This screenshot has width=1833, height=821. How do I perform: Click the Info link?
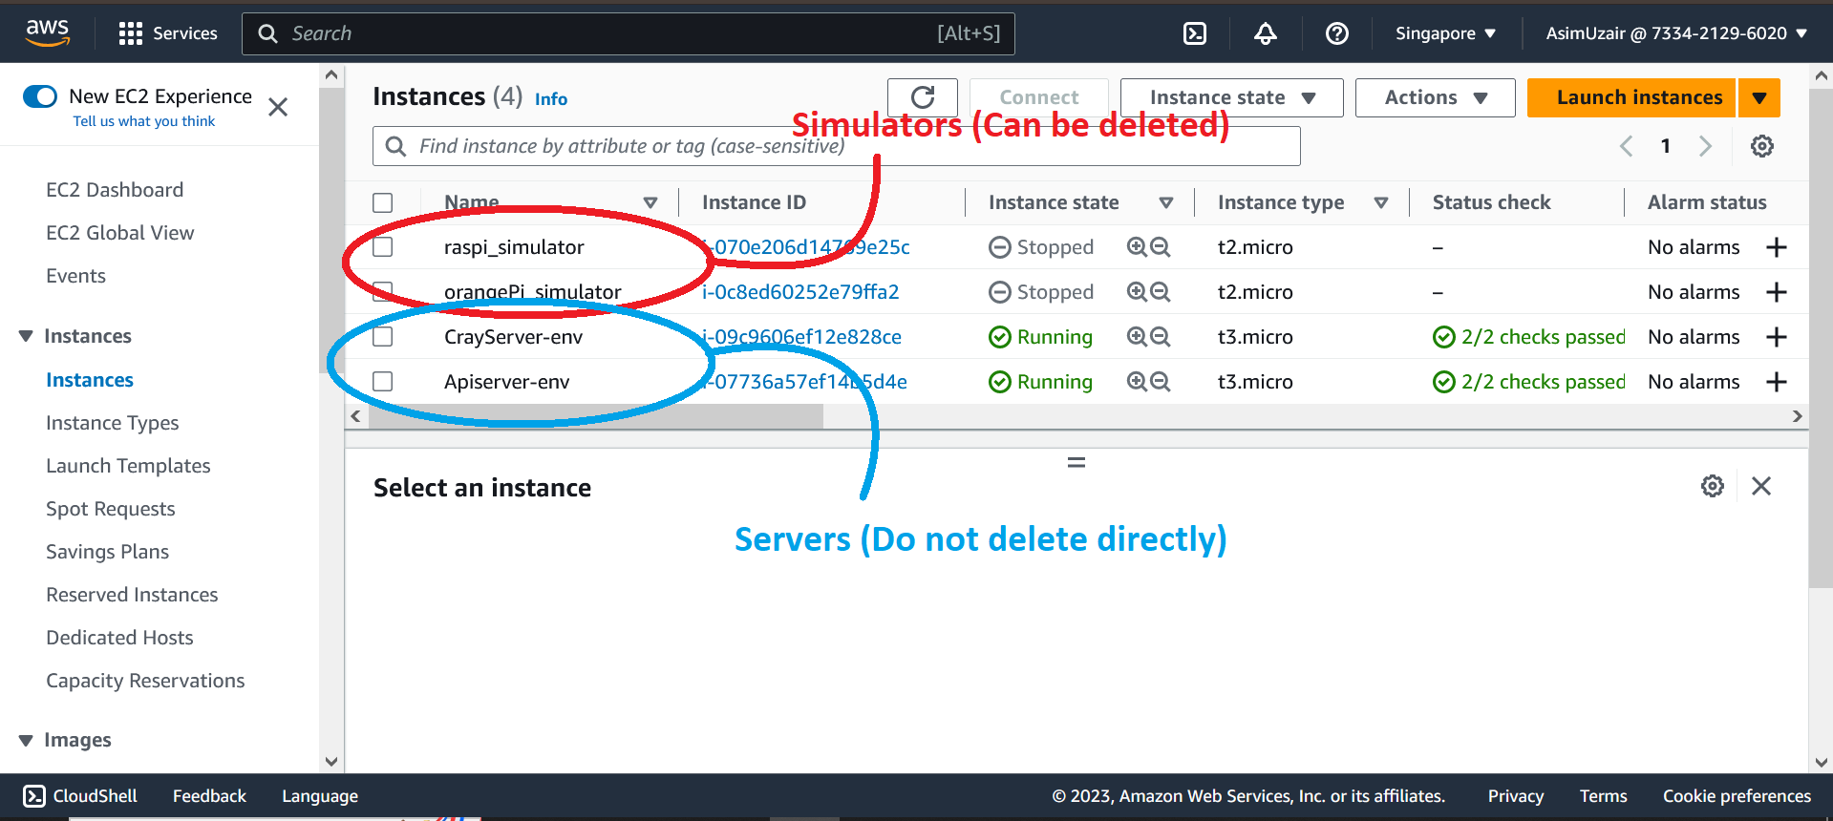[551, 99]
